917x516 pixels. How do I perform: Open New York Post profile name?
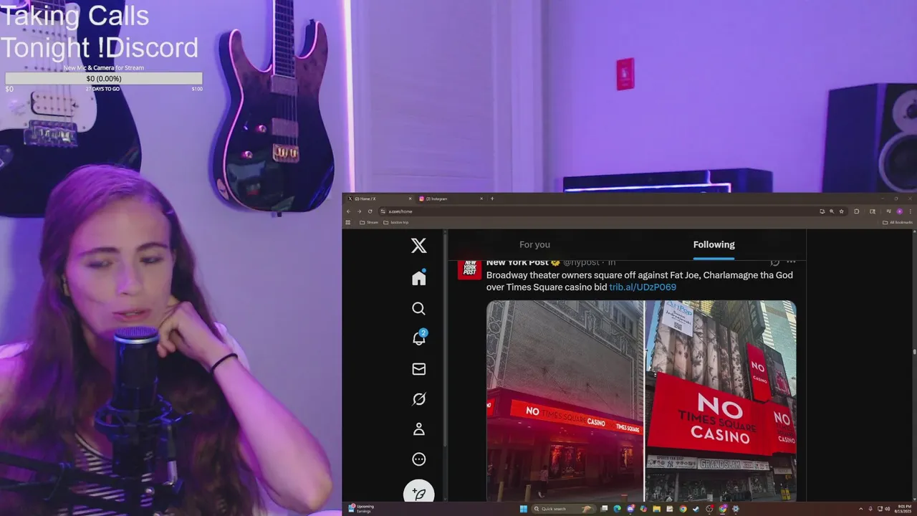pos(519,262)
